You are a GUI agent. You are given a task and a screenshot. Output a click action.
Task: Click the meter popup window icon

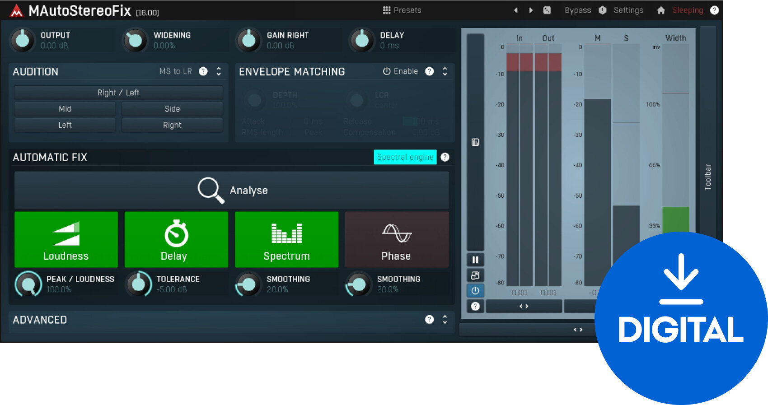click(475, 275)
